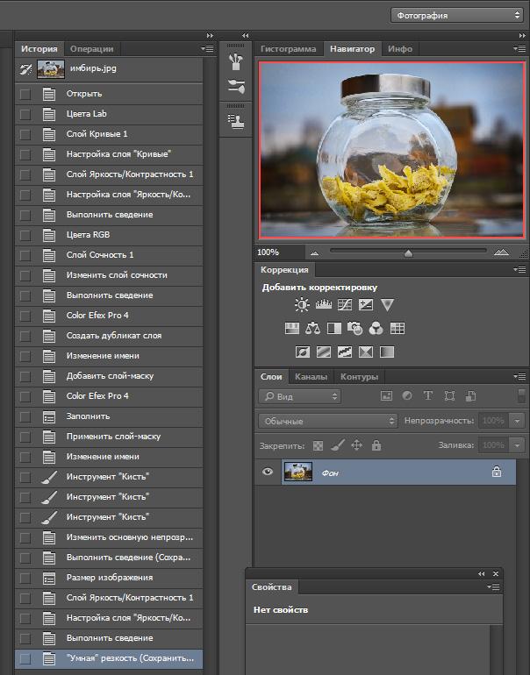Open the Фотография workspace dropdown
Viewport: 530px width, 675px height.
pos(457,15)
